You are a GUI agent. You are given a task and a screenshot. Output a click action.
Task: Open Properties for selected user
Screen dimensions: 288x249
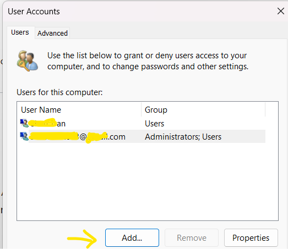click(x=251, y=238)
